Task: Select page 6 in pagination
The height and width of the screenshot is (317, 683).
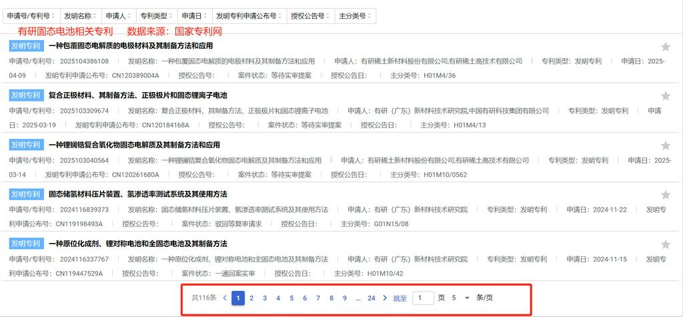Action: click(x=304, y=298)
